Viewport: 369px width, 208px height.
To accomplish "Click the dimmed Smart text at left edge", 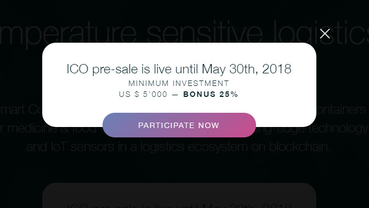I will click(12, 110).
